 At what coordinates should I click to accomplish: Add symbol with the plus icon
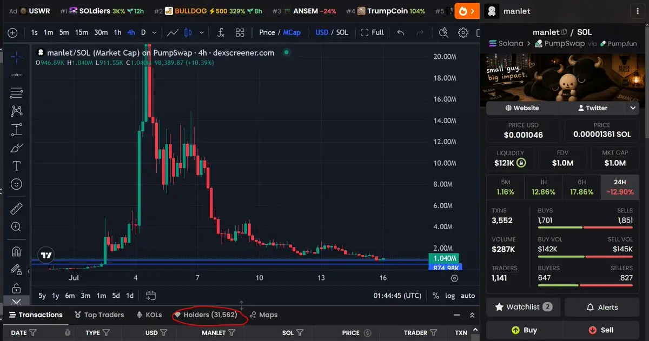tap(12, 32)
